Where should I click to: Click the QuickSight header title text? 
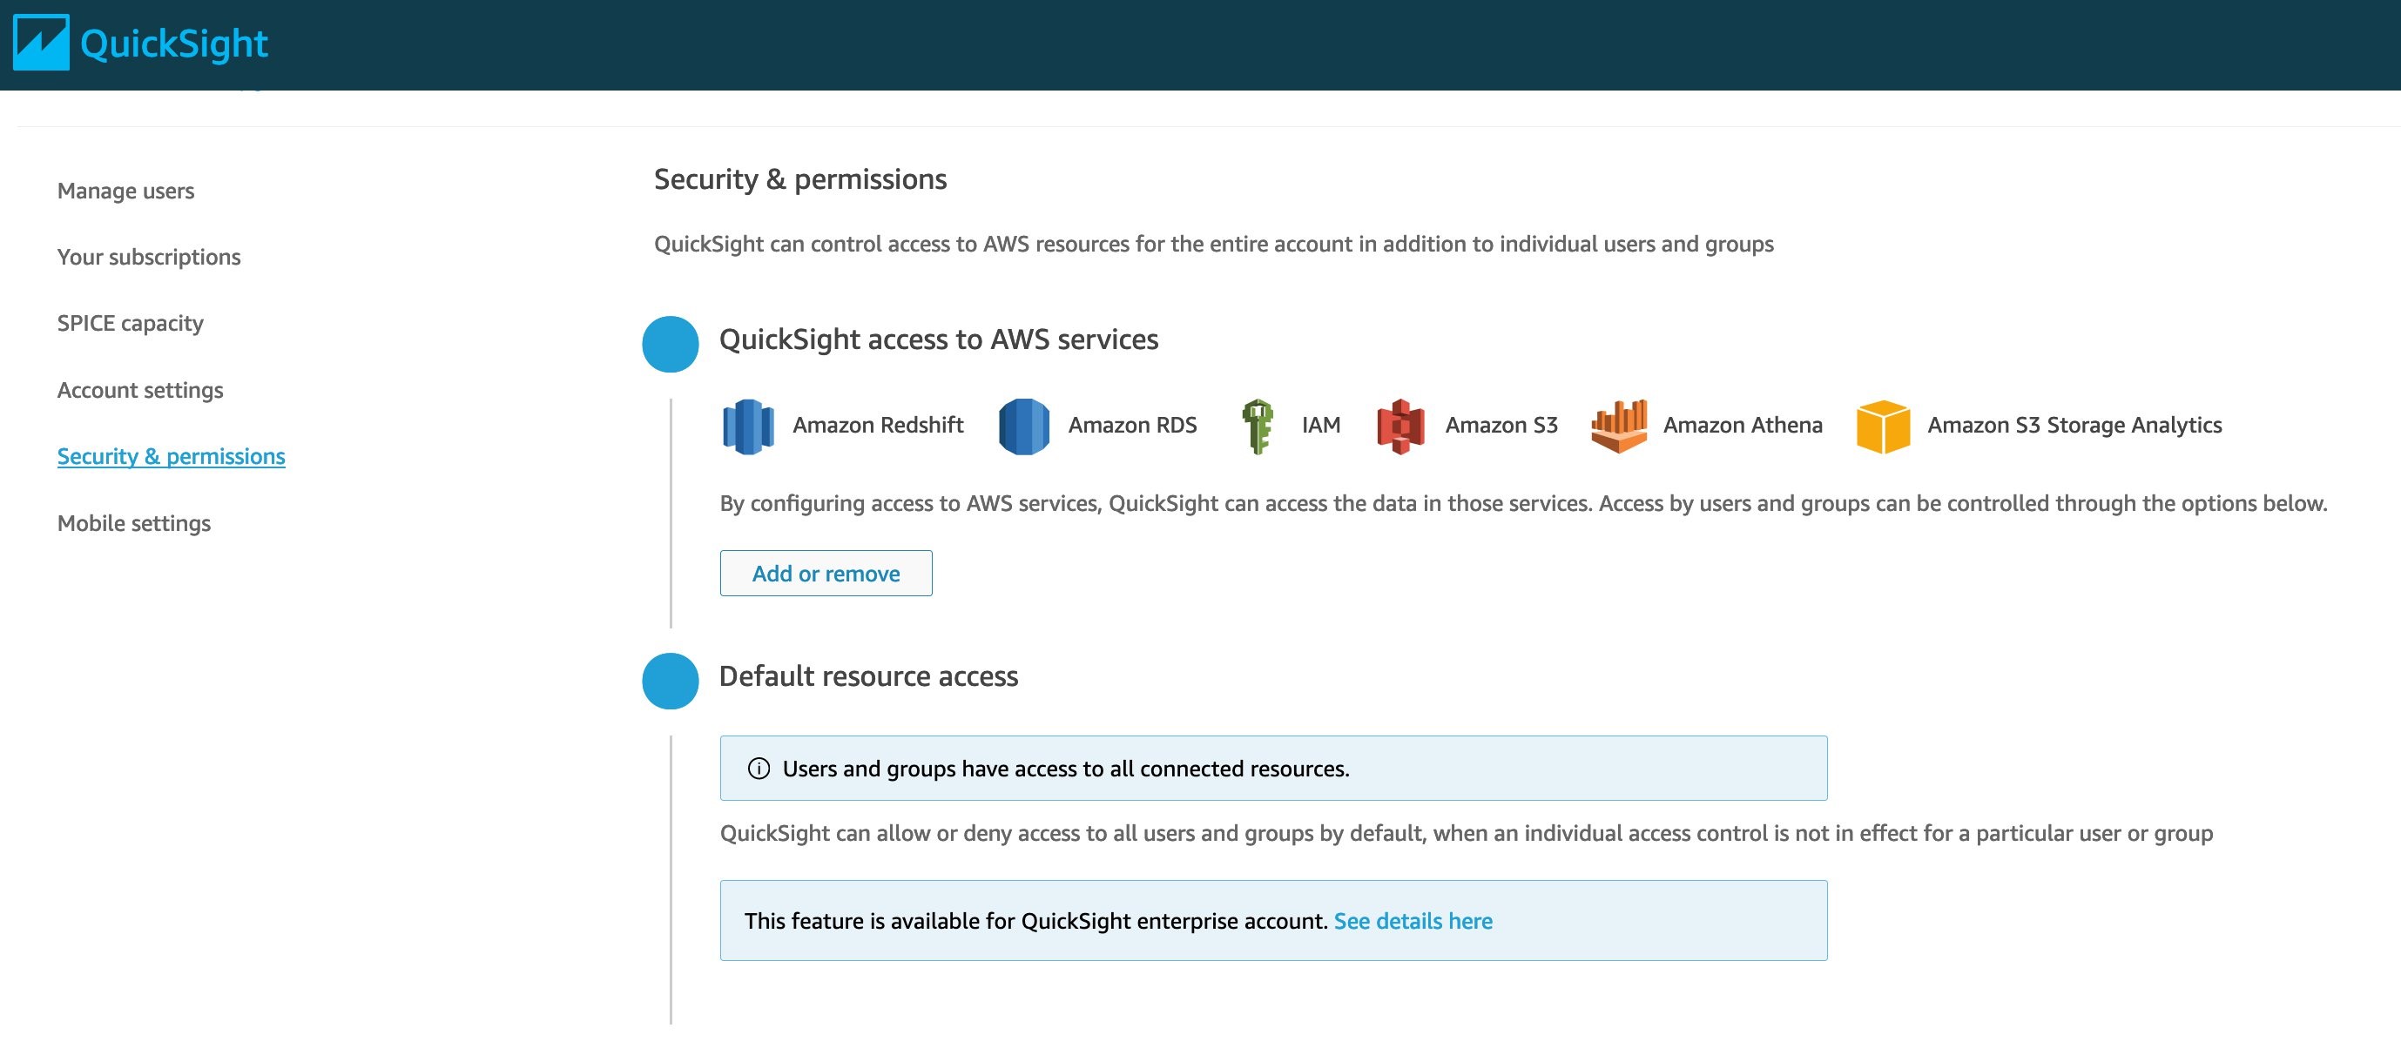tap(174, 44)
